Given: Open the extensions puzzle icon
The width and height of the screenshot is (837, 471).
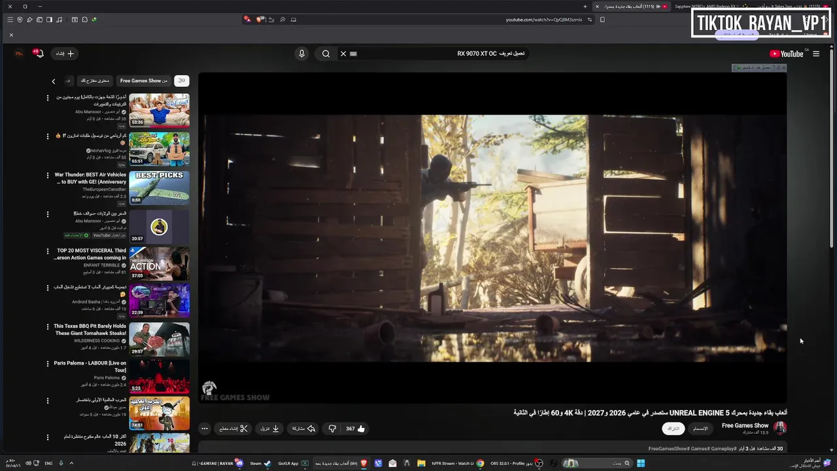Looking at the screenshot, I should coord(84,20).
